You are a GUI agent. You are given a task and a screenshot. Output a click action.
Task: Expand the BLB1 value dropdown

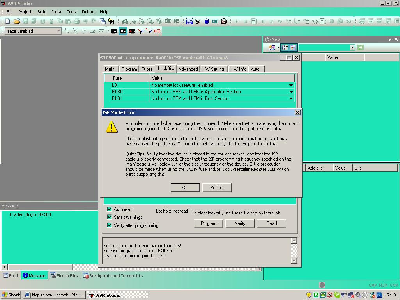[x=291, y=98]
